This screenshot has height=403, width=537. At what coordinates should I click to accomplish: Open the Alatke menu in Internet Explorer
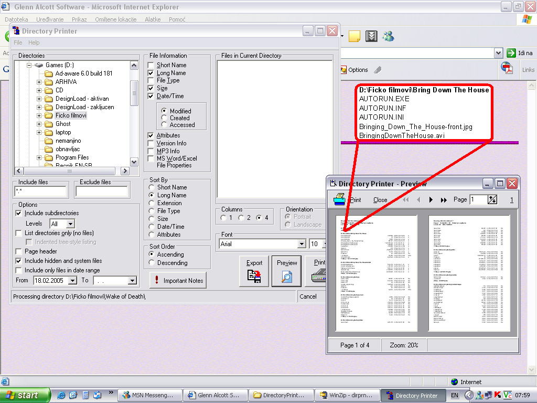[x=153, y=19]
